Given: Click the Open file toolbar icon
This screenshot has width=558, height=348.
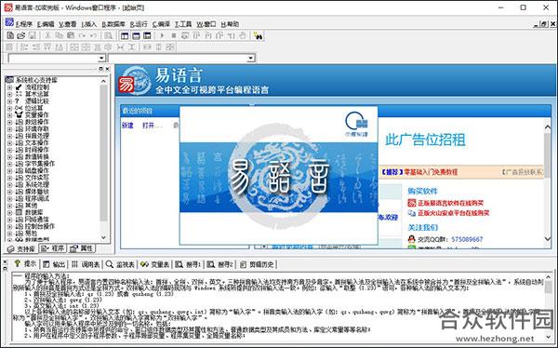Looking at the screenshot, I should (x=21, y=35).
